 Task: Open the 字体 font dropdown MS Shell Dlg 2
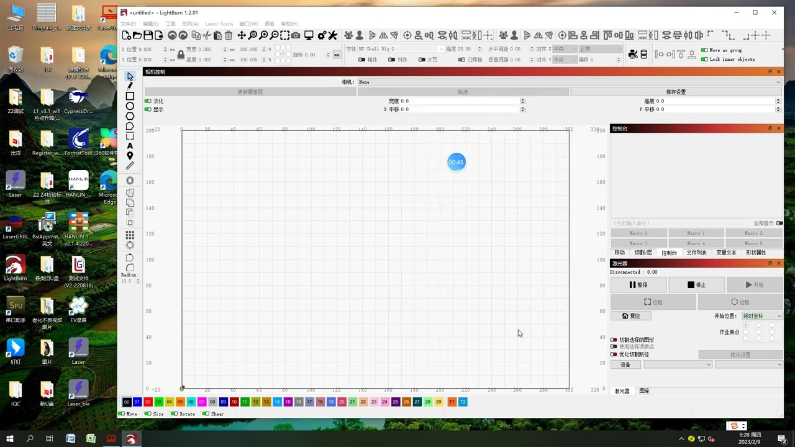[x=401, y=49]
